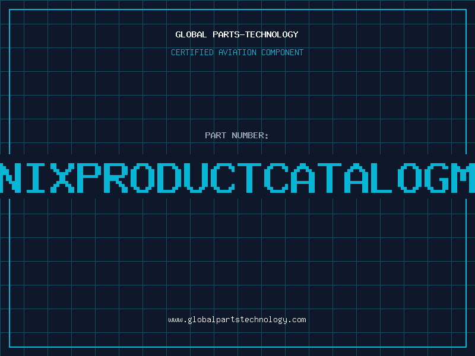
Task: Click the large NIXPRODUCTCATALOGM part number text
Action: (x=237, y=178)
